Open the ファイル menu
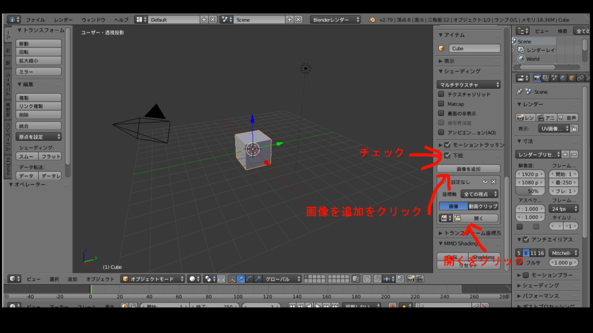Image resolution: width=593 pixels, height=333 pixels. (x=35, y=20)
